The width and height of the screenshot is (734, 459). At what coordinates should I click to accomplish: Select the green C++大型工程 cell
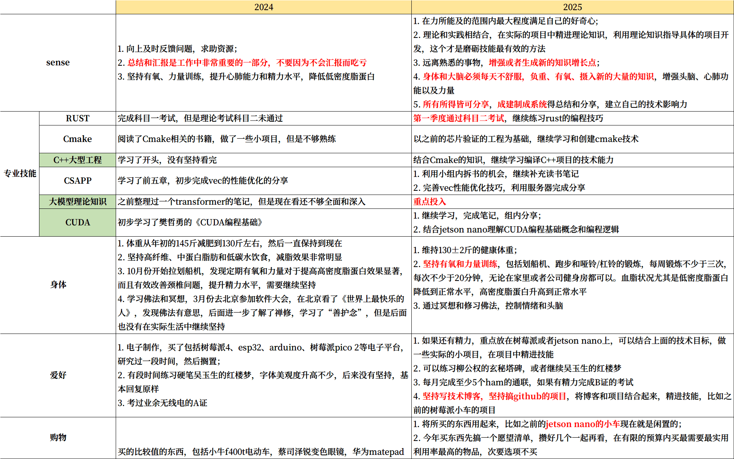click(x=77, y=160)
